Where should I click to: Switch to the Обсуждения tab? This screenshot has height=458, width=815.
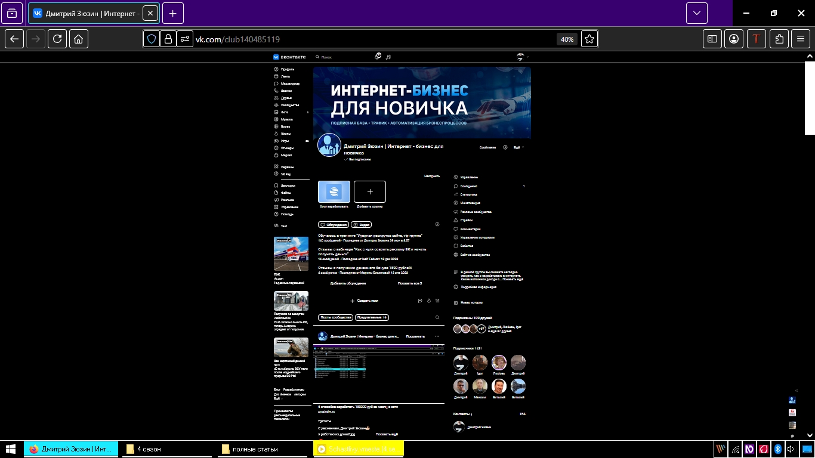[x=334, y=225]
